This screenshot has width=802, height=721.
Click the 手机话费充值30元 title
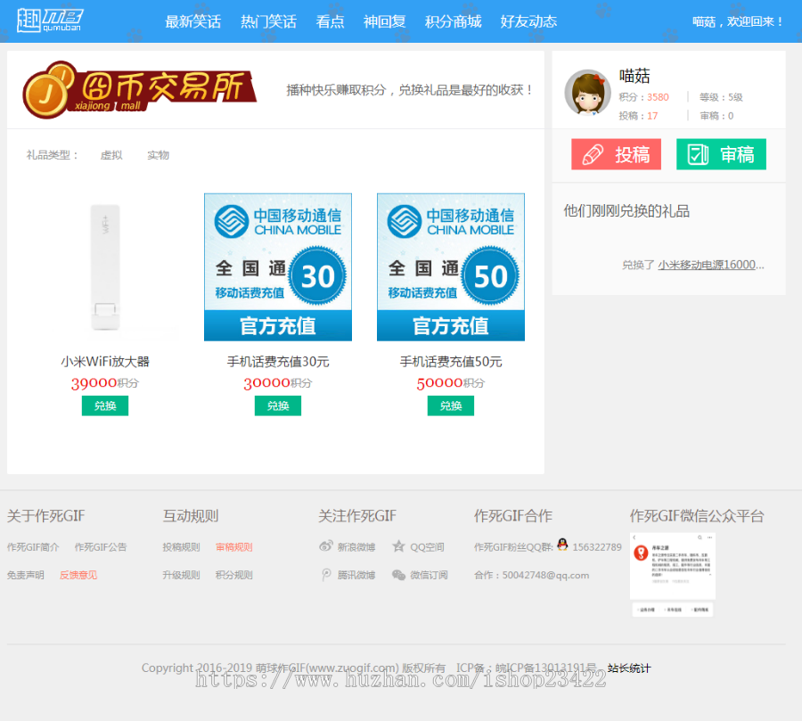278,362
